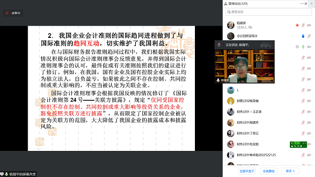Unmute member L's microphone
This screenshot has width=315, height=177.
(x=303, y=90)
